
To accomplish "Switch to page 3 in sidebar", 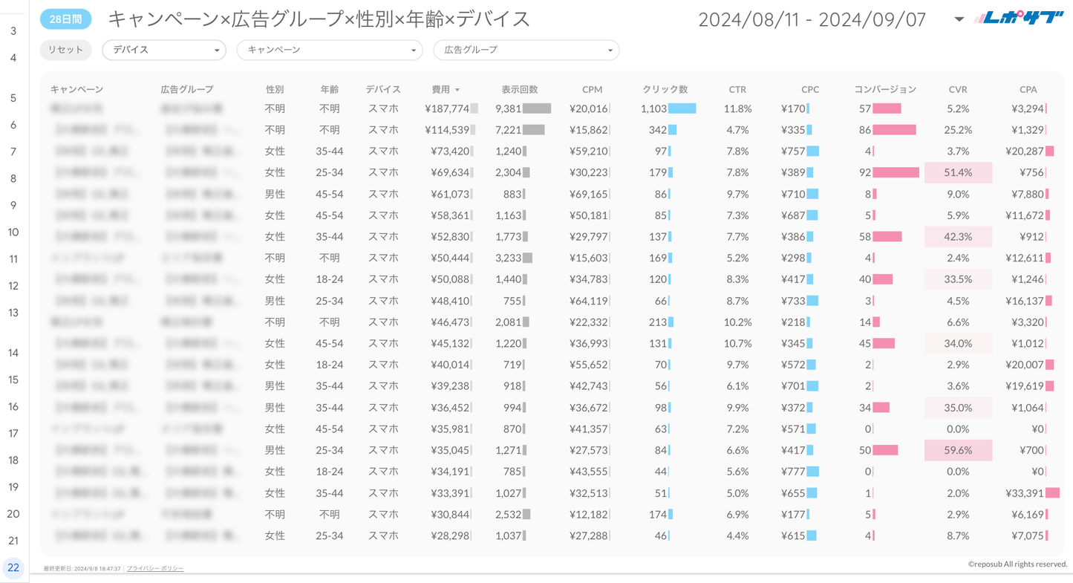I will point(13,31).
